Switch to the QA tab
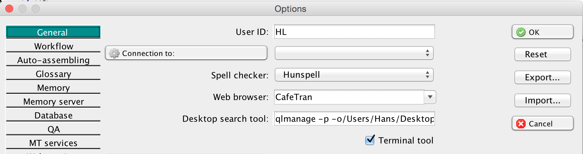The width and height of the screenshot is (583, 154). pyautogui.click(x=53, y=129)
